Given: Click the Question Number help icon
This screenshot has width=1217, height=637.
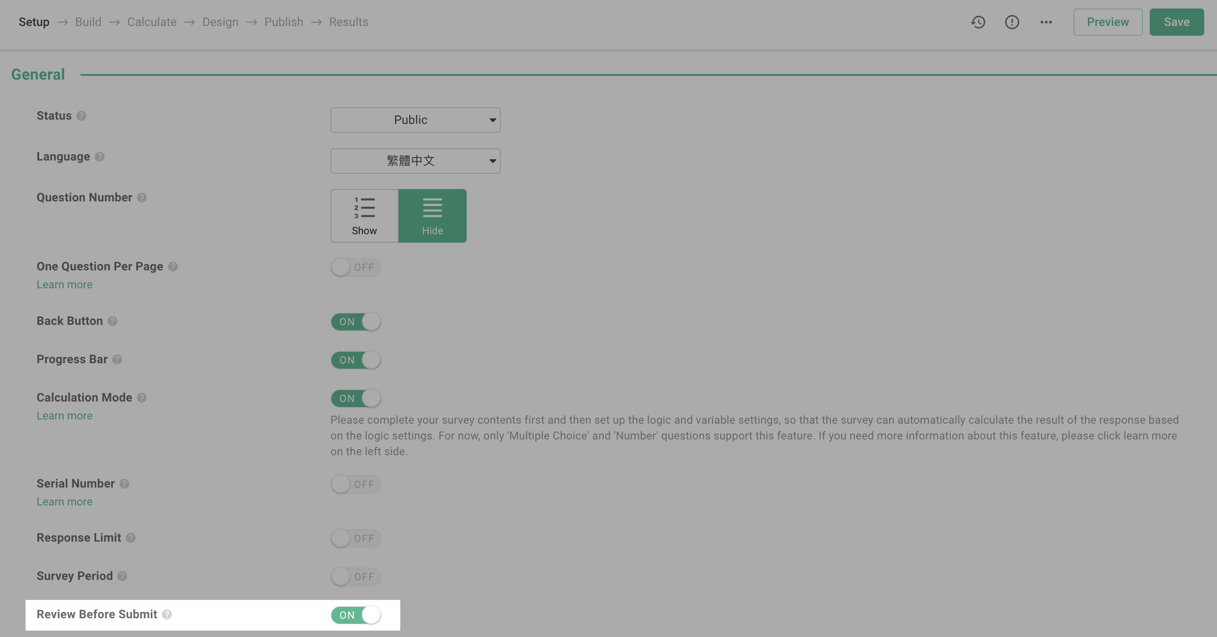Looking at the screenshot, I should pos(142,198).
